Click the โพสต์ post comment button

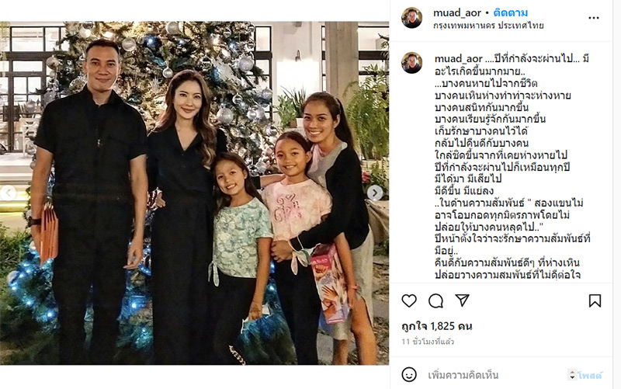coord(590,375)
